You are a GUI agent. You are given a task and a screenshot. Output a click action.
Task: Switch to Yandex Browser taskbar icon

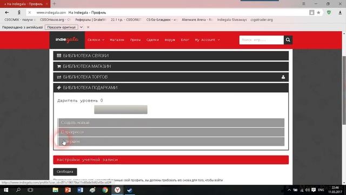tap(117, 190)
